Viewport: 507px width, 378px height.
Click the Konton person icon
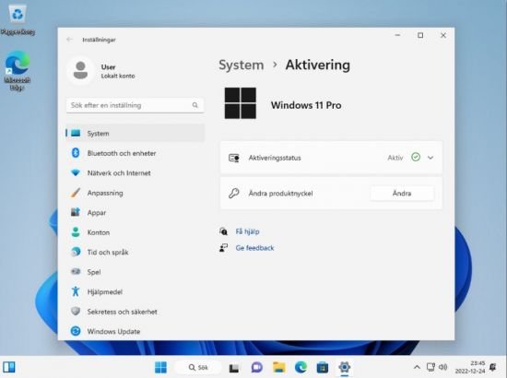76,231
